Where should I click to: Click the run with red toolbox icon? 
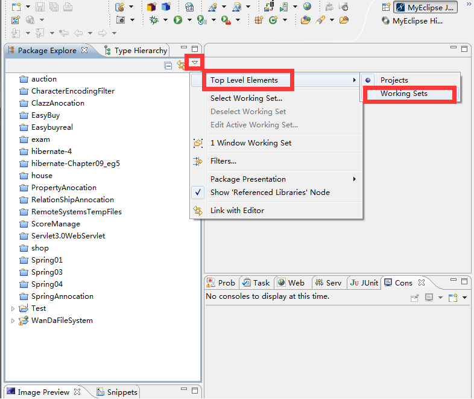click(x=226, y=20)
